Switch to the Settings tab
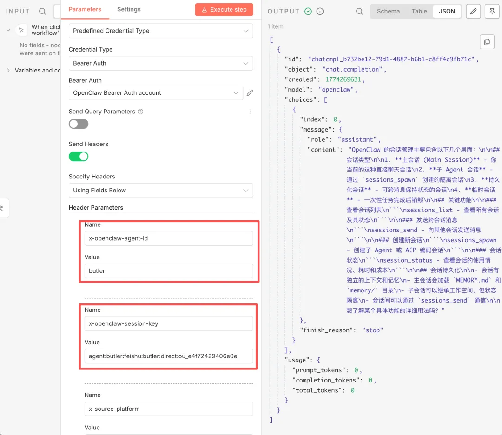 pyautogui.click(x=129, y=9)
